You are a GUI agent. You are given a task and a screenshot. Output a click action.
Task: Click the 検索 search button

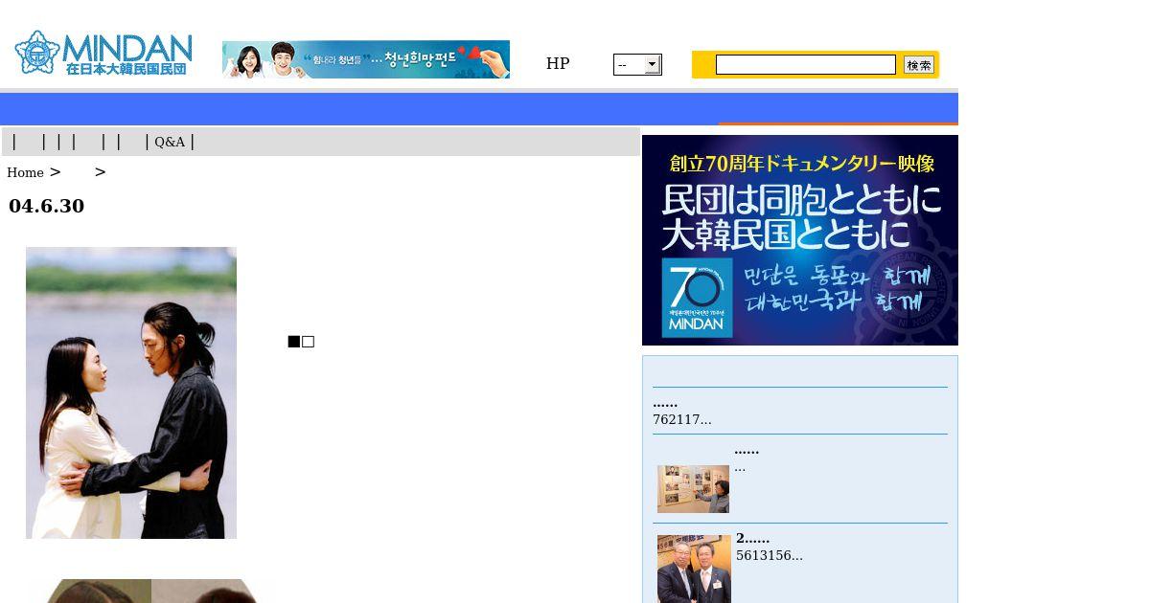[x=919, y=64]
